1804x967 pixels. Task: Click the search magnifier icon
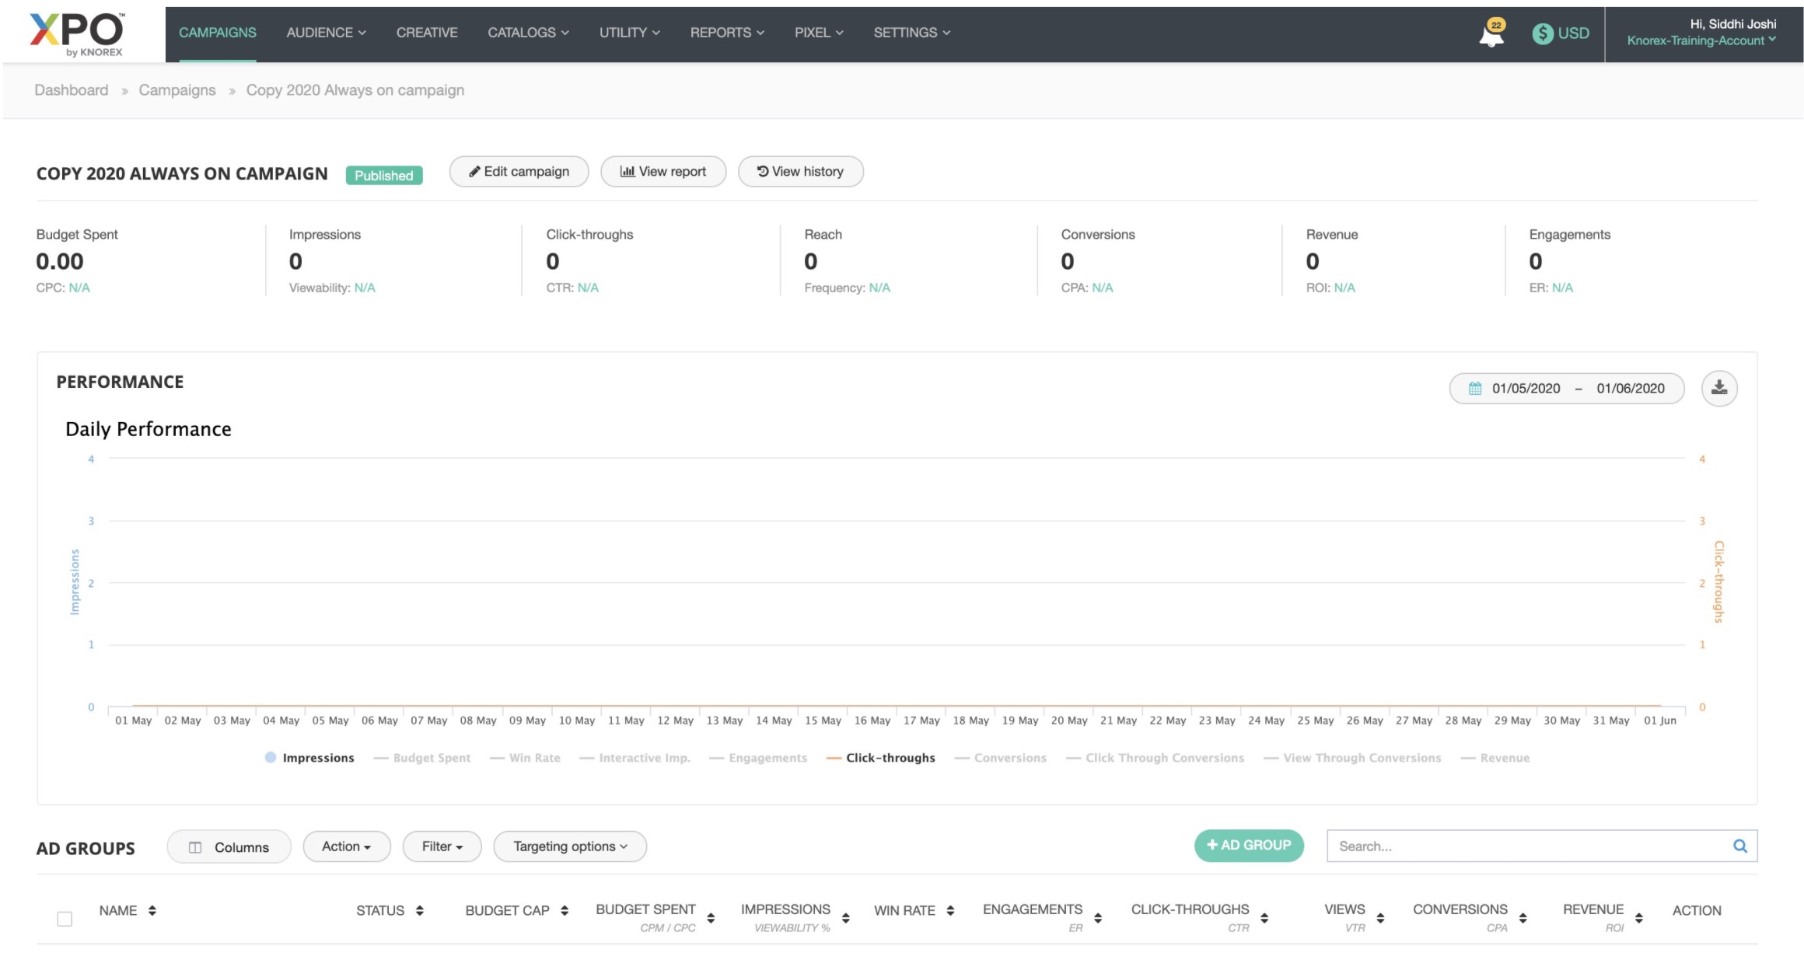1740,846
